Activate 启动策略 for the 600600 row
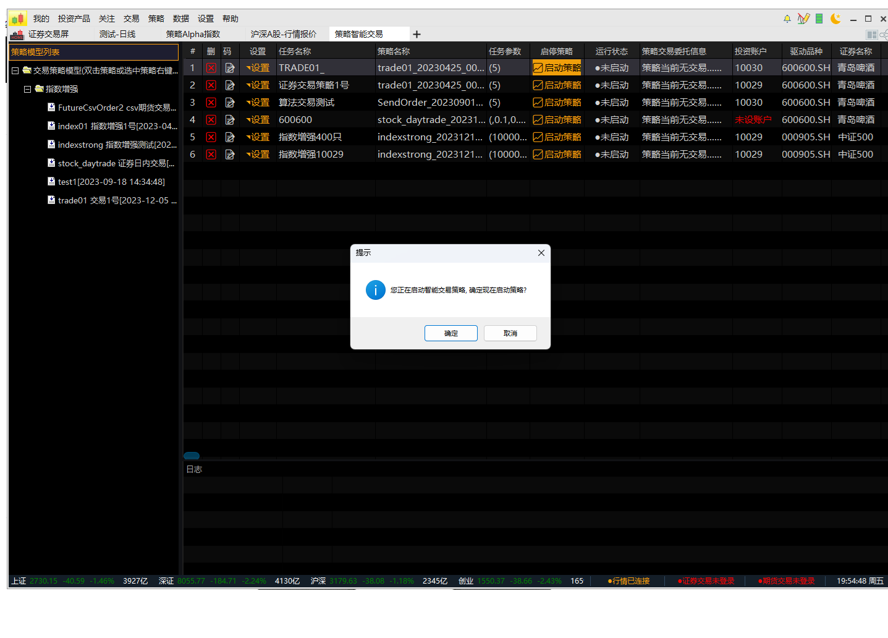The height and width of the screenshot is (638, 888). coord(556,119)
